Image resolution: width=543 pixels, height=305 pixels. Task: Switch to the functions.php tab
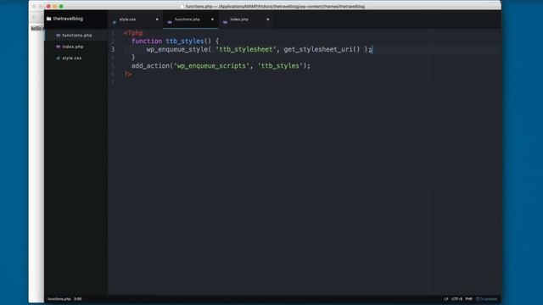pyautogui.click(x=190, y=19)
